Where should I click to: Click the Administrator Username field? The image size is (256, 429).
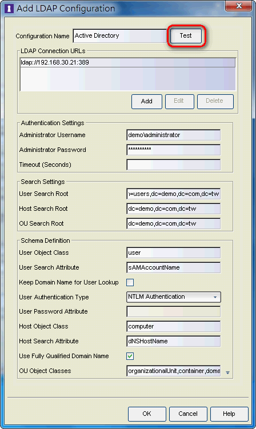click(174, 135)
